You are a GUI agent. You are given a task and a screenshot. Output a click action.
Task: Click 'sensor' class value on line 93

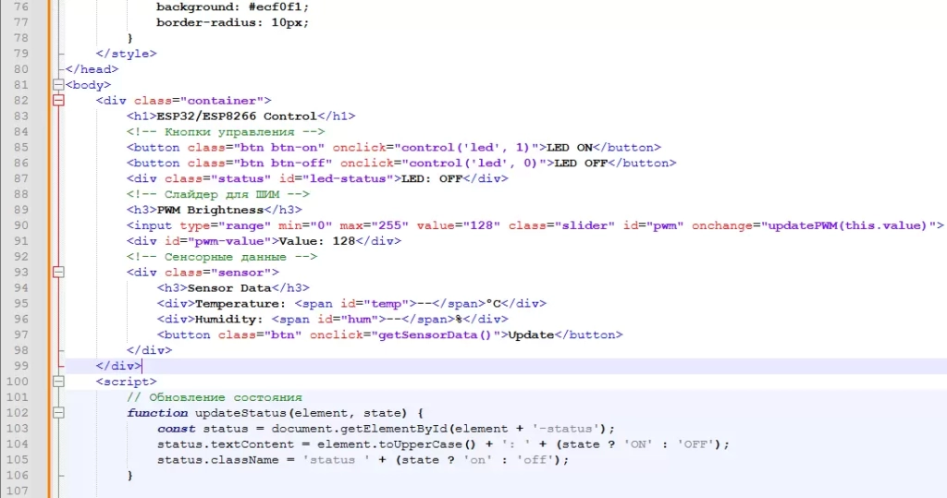240,273
